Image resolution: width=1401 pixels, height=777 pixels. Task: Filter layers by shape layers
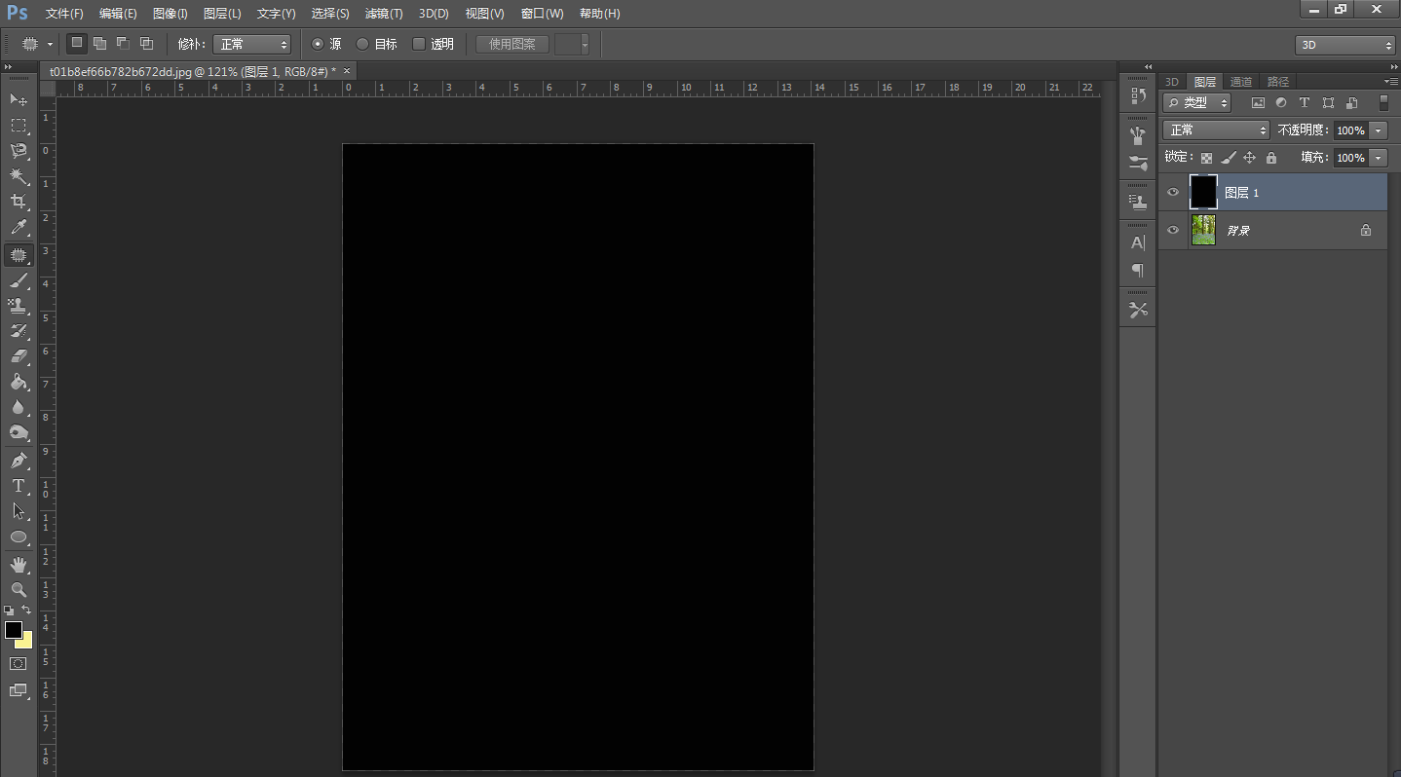tap(1328, 102)
